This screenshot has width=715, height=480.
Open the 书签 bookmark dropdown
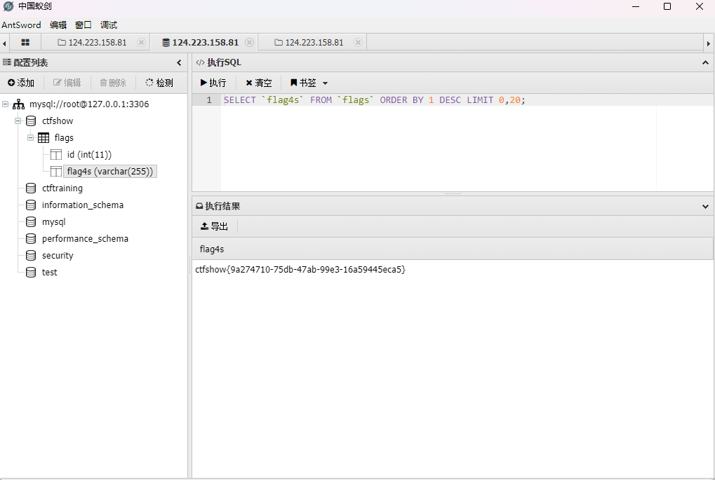(309, 83)
